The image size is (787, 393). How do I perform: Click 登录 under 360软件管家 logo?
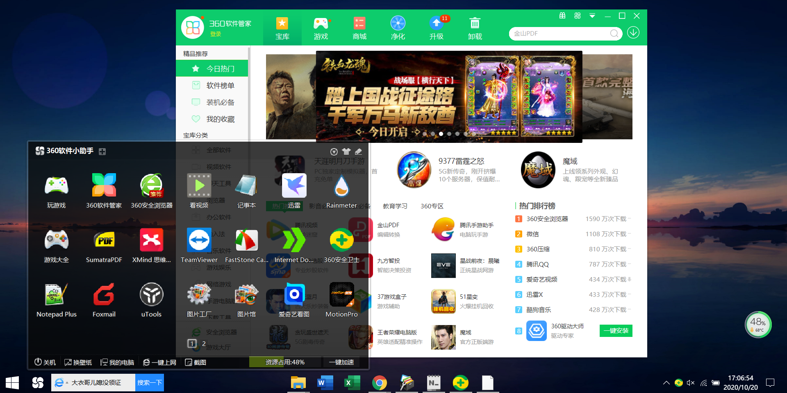(216, 34)
